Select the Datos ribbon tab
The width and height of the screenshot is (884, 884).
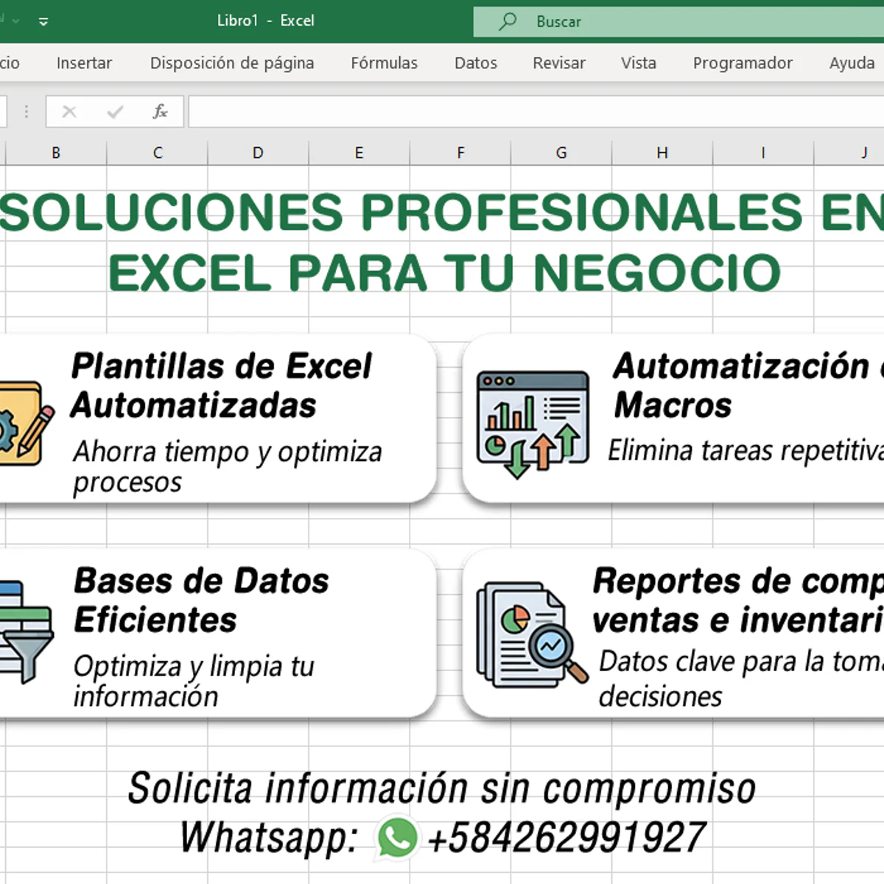click(x=476, y=63)
